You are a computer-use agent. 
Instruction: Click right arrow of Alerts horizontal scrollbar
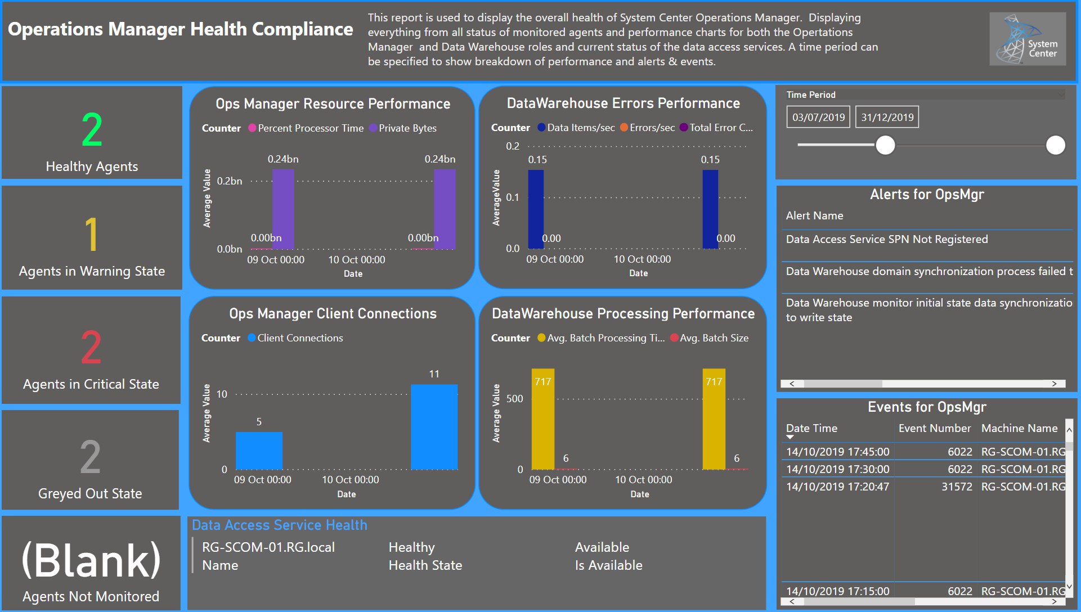tap(1054, 384)
